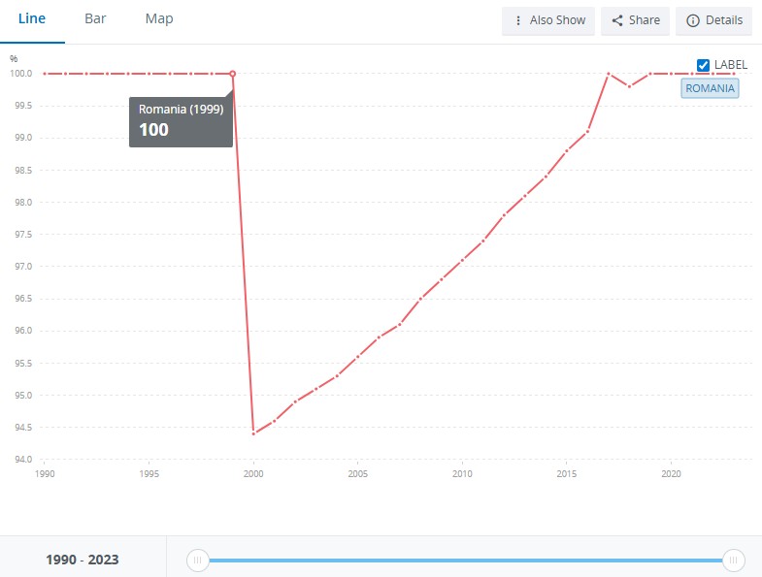Click the lowest data point at 2000

point(253,433)
